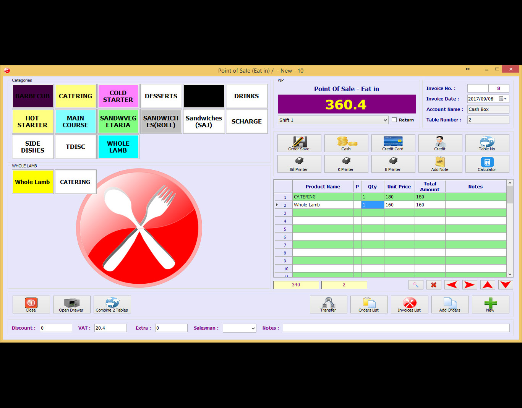
Task: Click Combine 2 Tables icon
Action: [x=112, y=304]
